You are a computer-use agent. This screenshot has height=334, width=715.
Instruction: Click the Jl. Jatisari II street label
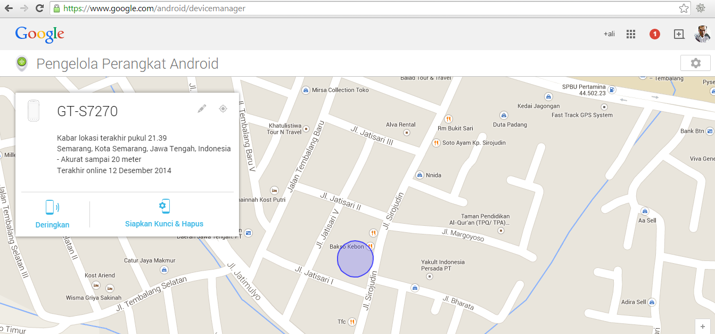[341, 201]
